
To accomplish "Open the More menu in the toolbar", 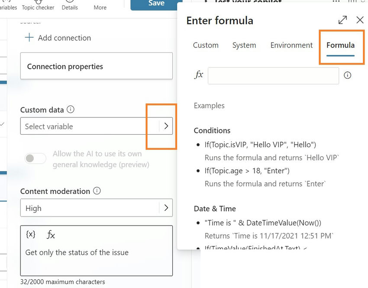I will 100,6.
